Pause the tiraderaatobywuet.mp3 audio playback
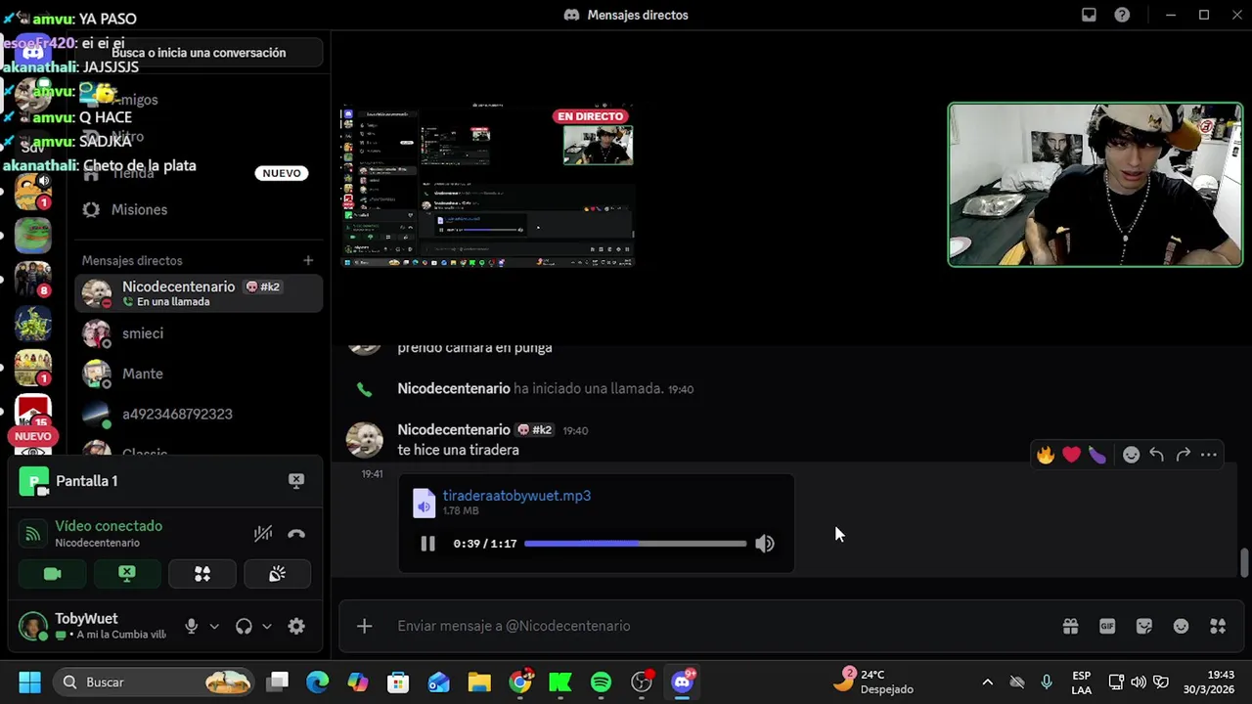 (x=427, y=544)
